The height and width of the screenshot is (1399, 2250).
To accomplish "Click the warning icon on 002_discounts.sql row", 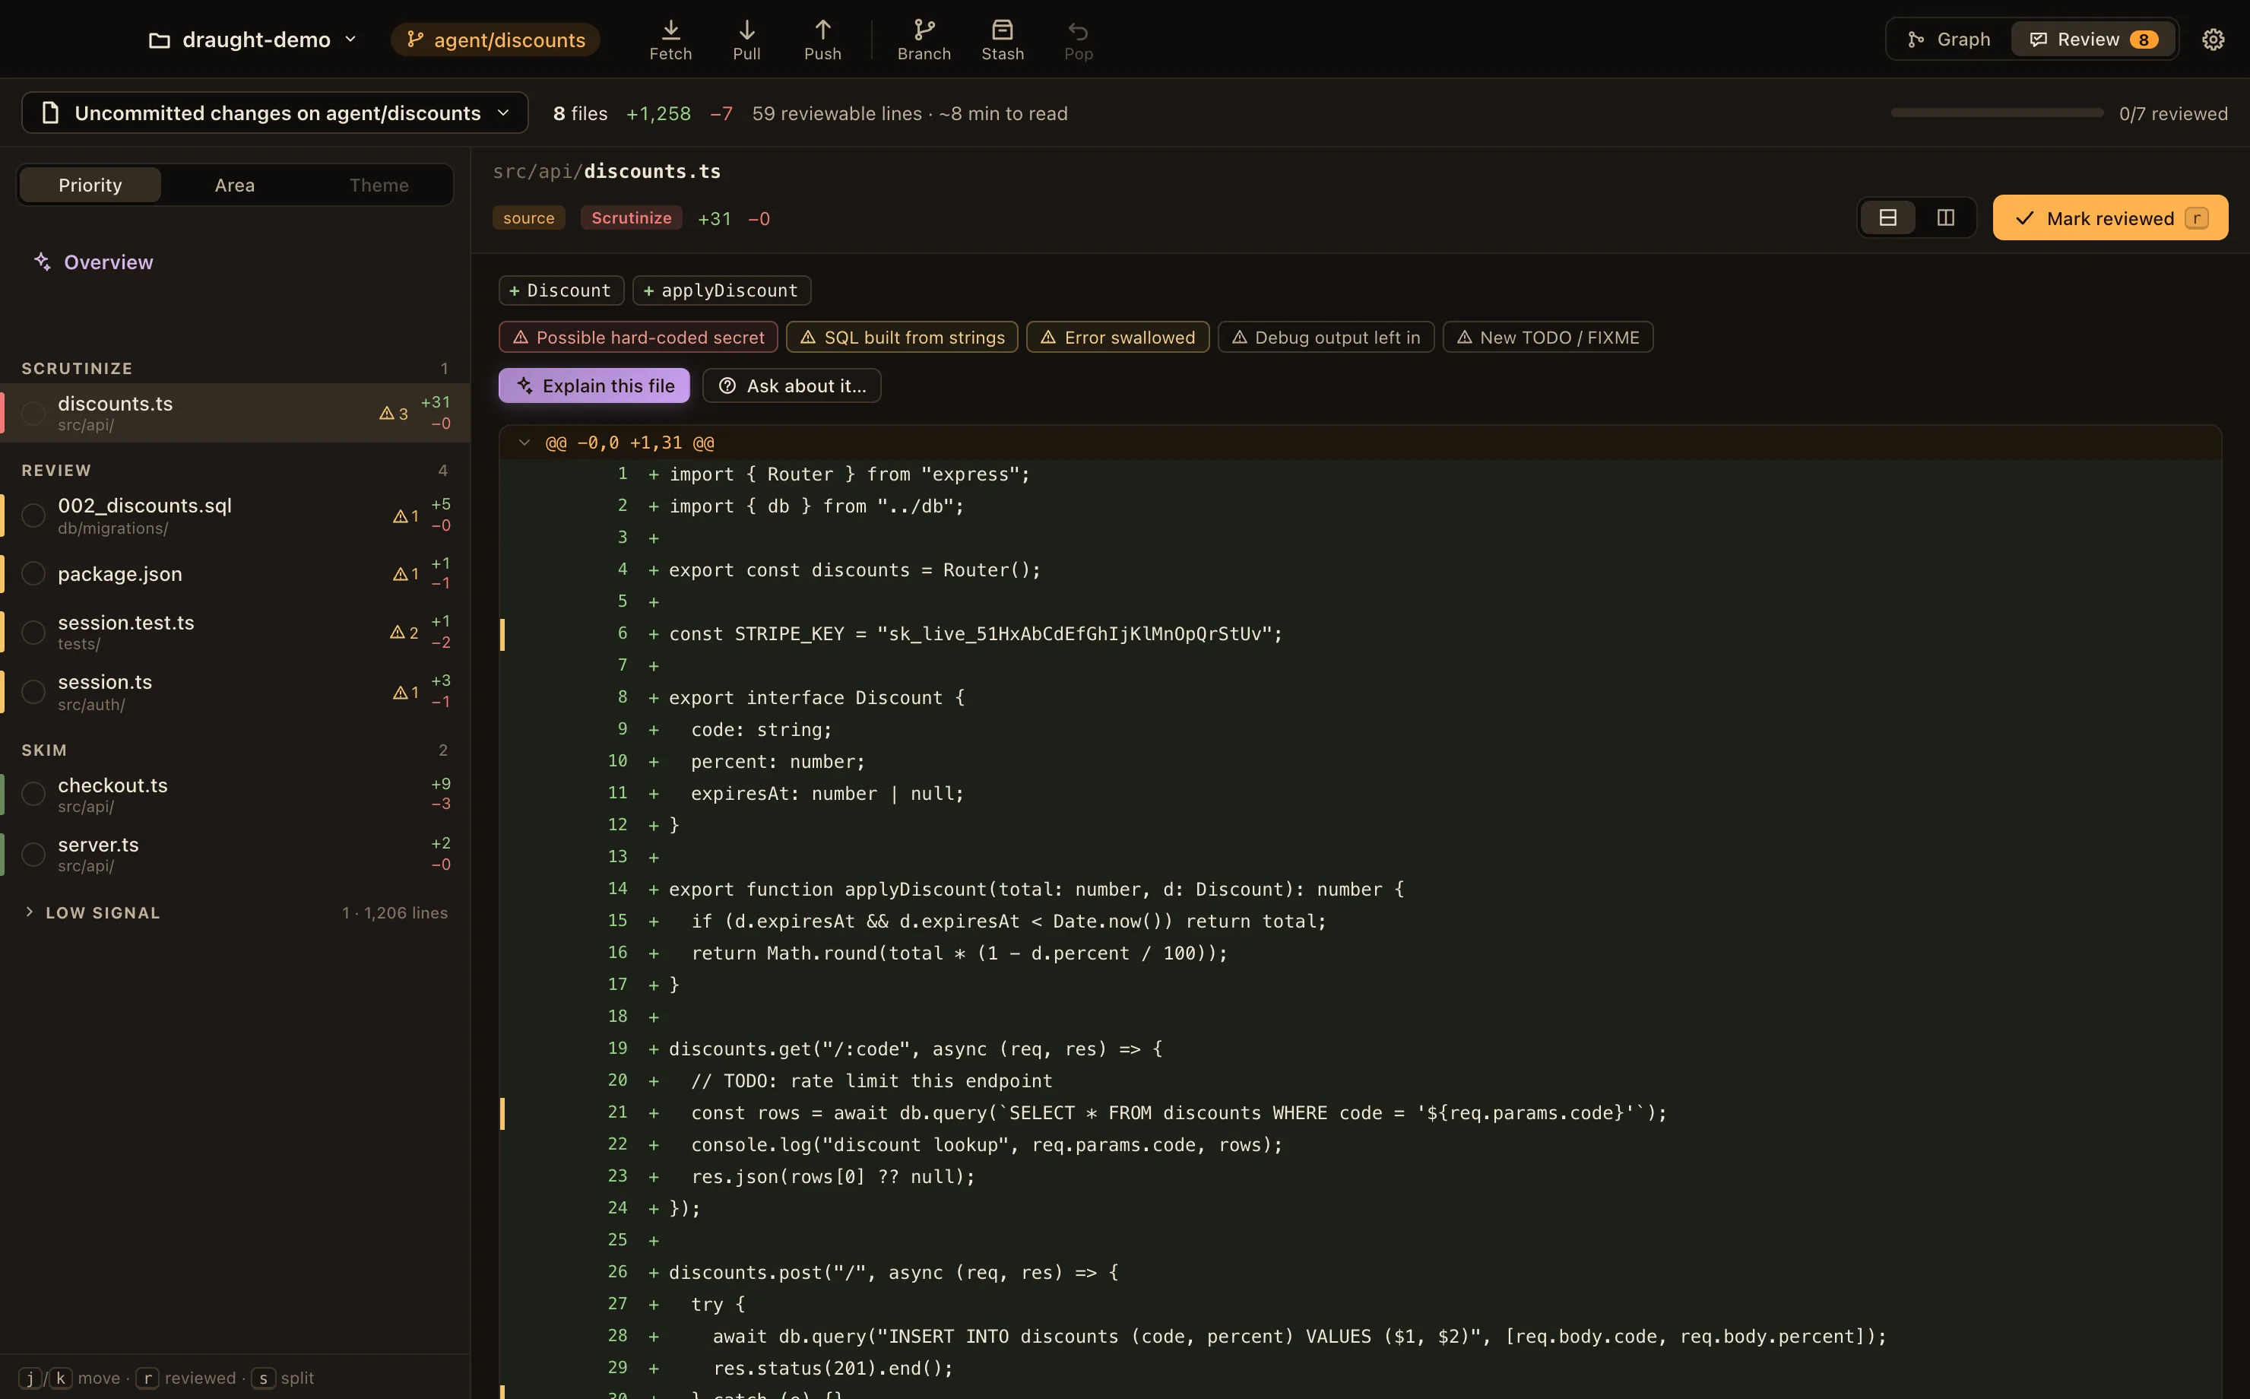I will pos(401,516).
